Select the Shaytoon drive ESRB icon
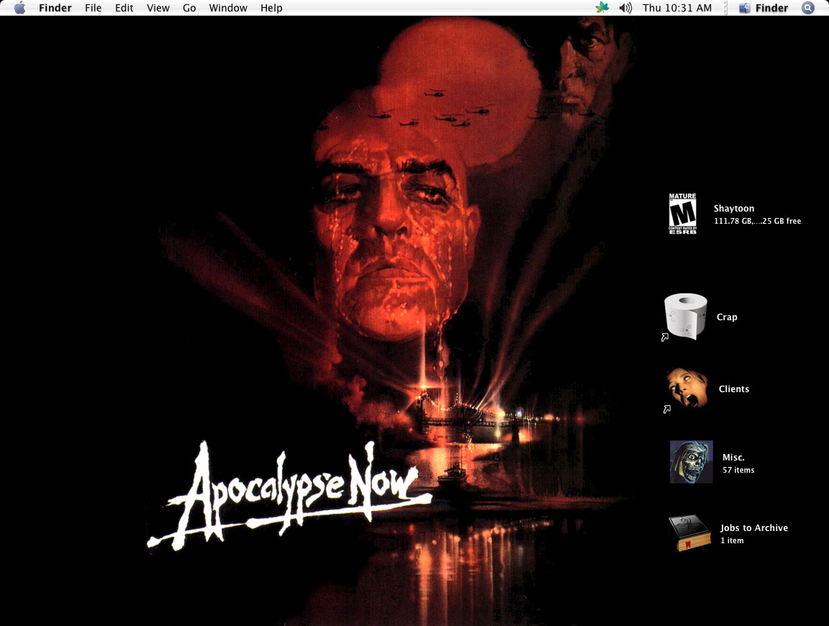 pos(682,214)
